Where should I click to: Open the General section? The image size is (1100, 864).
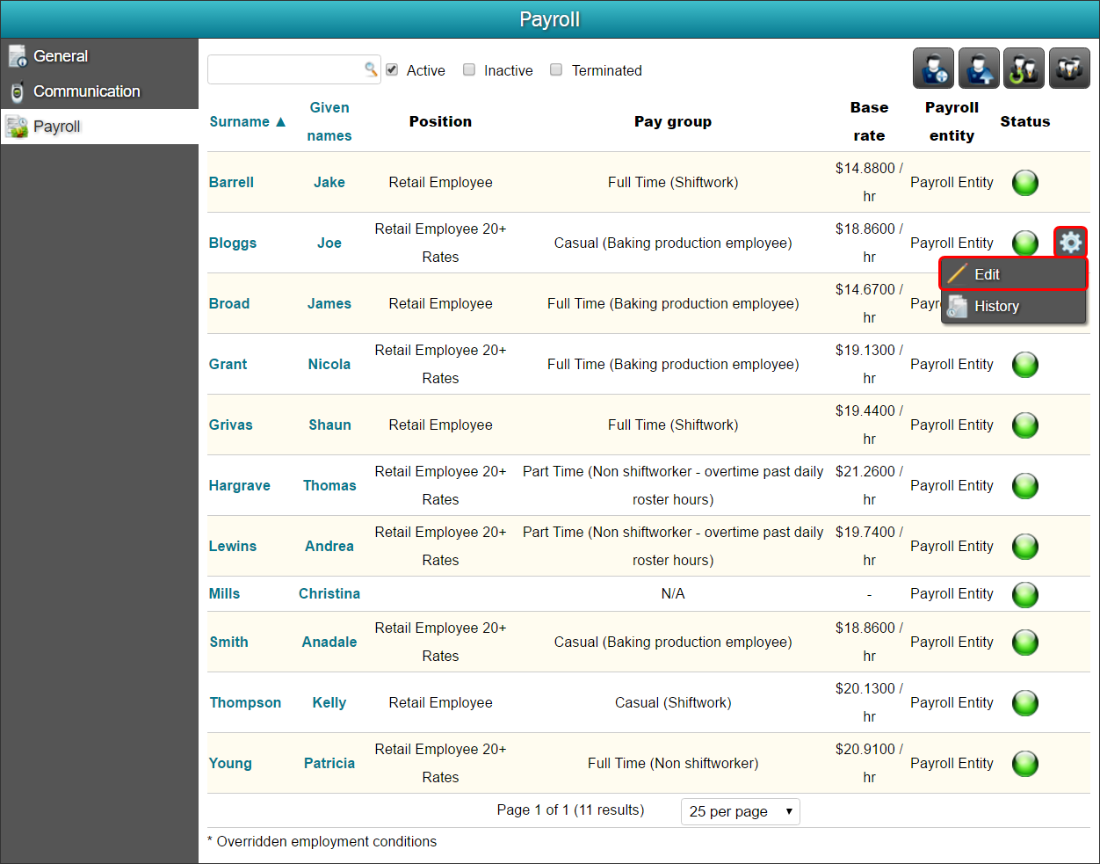point(99,56)
